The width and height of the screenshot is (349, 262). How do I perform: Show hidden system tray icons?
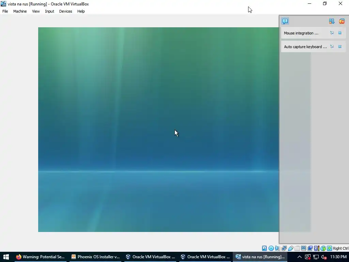(x=300, y=257)
